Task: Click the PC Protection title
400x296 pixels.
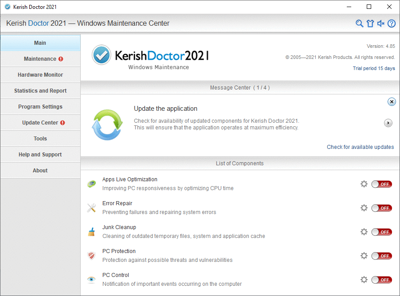Action: tap(119, 251)
